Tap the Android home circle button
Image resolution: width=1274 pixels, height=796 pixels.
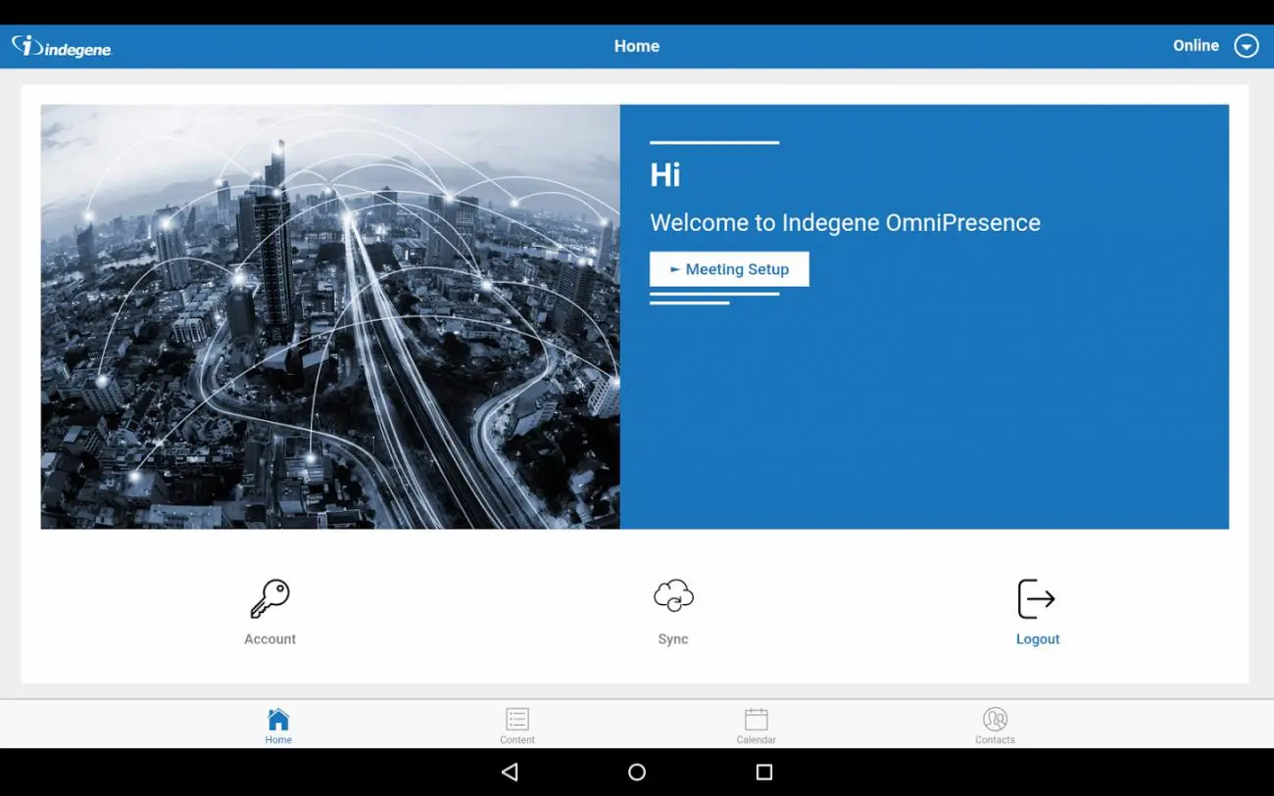pos(637,773)
